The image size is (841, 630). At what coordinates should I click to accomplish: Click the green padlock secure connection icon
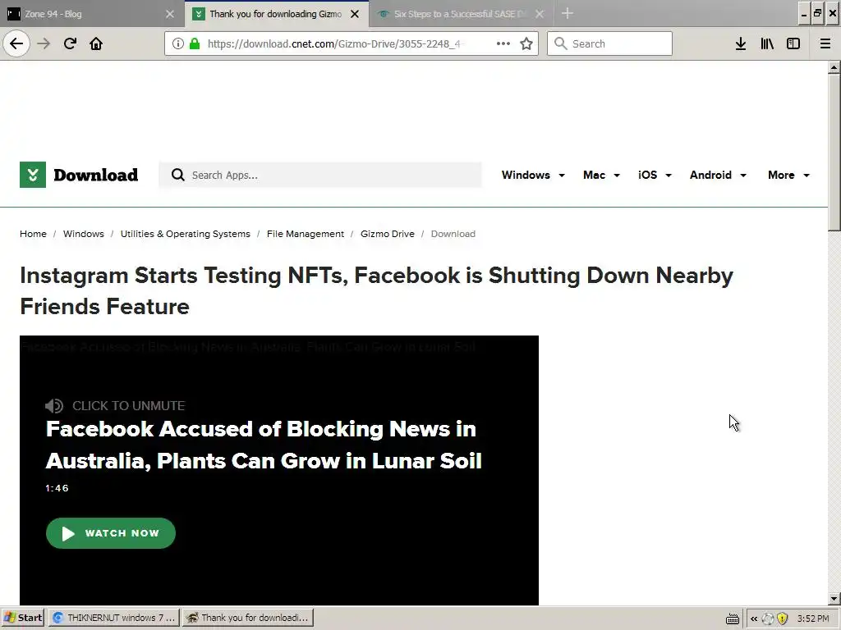tap(195, 44)
